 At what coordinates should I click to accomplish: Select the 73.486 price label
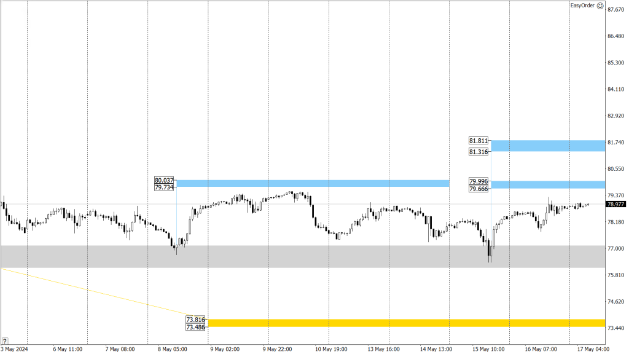click(x=195, y=327)
